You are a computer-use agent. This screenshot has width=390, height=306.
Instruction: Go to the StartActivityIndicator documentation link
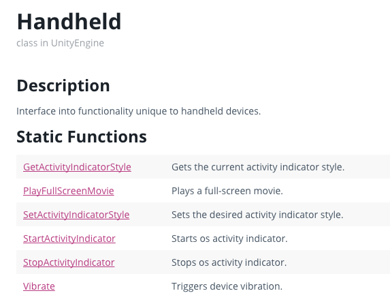click(69, 239)
